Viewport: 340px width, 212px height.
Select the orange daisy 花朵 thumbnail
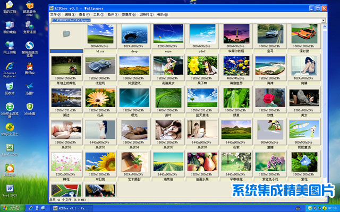(x=100, y=98)
